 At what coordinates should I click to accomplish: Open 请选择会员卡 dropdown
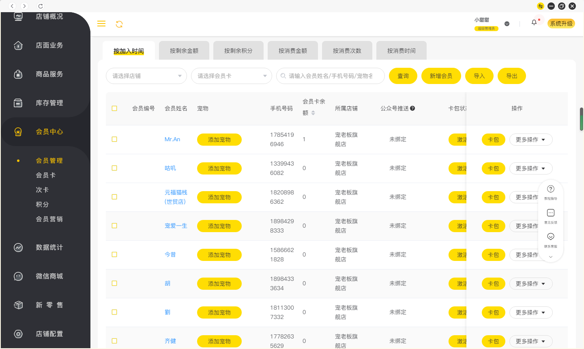(x=232, y=76)
